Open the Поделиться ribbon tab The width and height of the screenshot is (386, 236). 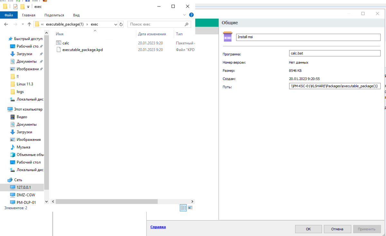[54, 15]
